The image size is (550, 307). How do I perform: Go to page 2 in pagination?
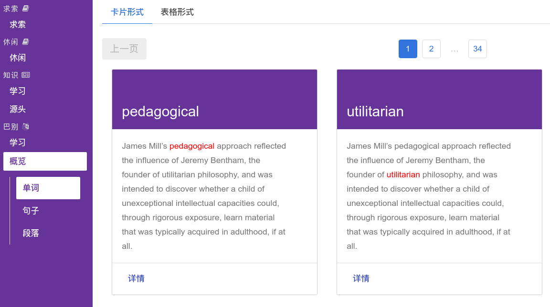coord(431,49)
